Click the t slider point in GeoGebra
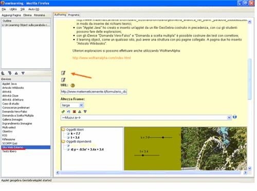 [143, 155]
